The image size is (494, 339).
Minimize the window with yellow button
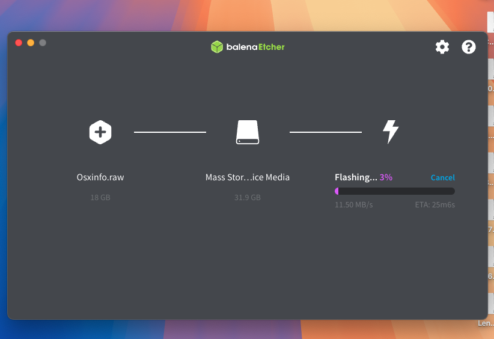pos(31,43)
